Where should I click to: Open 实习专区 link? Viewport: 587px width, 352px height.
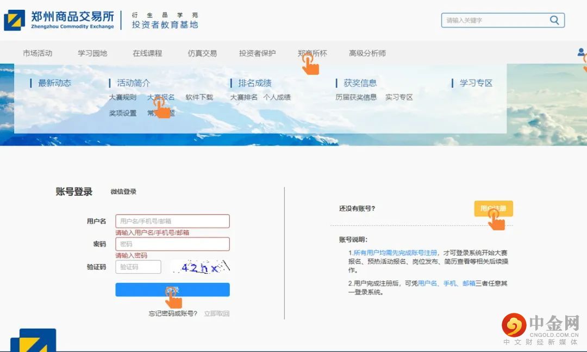(399, 97)
